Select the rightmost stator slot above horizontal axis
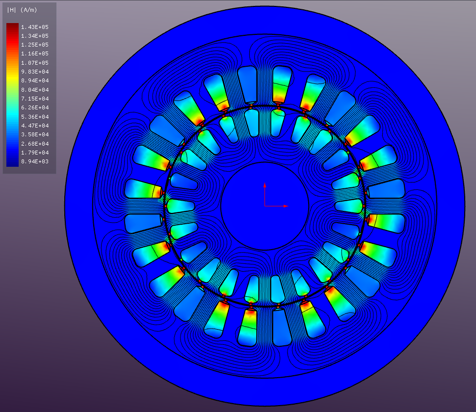The image size is (476, 412). [388, 189]
